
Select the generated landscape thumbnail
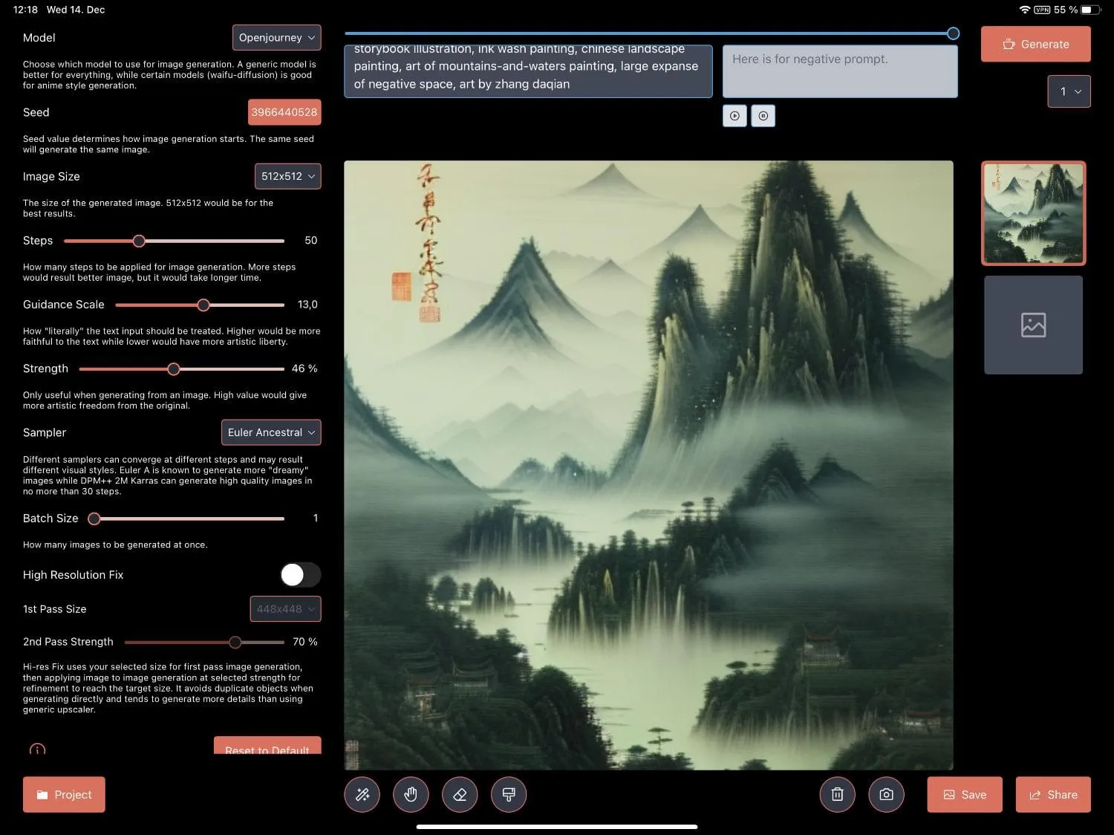[x=1033, y=213]
